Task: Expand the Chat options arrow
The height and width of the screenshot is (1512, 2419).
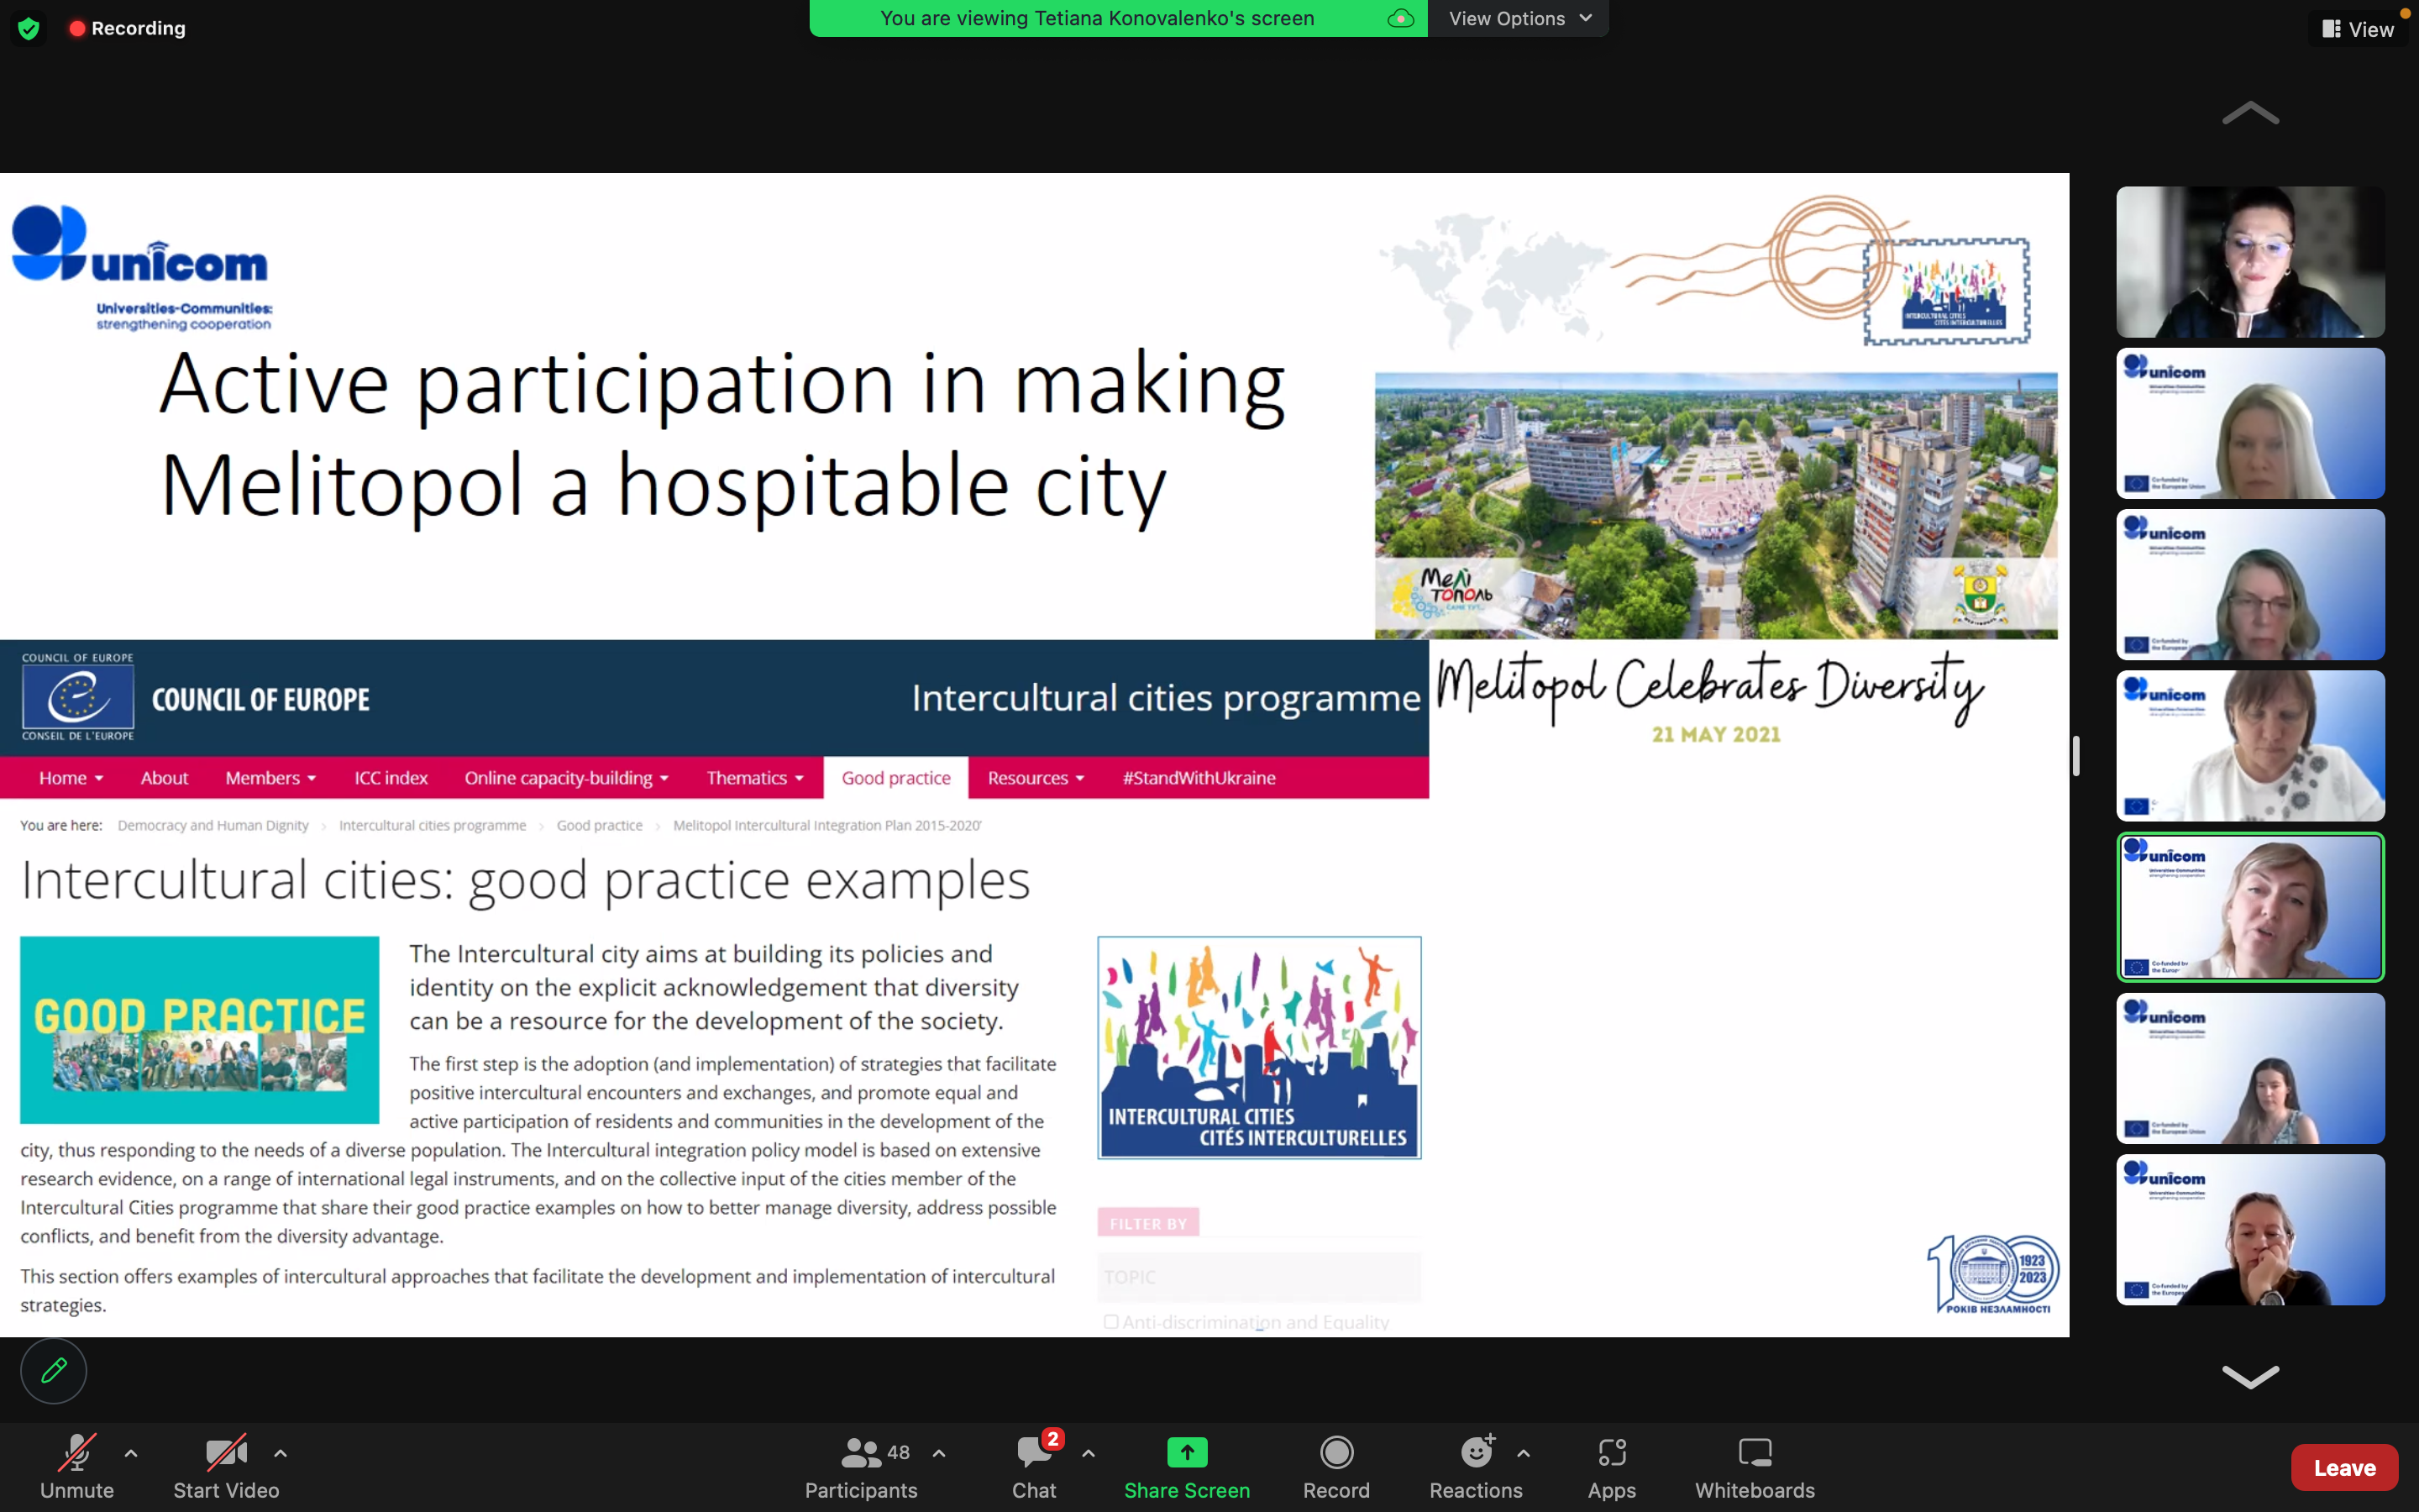Action: click(x=1089, y=1453)
